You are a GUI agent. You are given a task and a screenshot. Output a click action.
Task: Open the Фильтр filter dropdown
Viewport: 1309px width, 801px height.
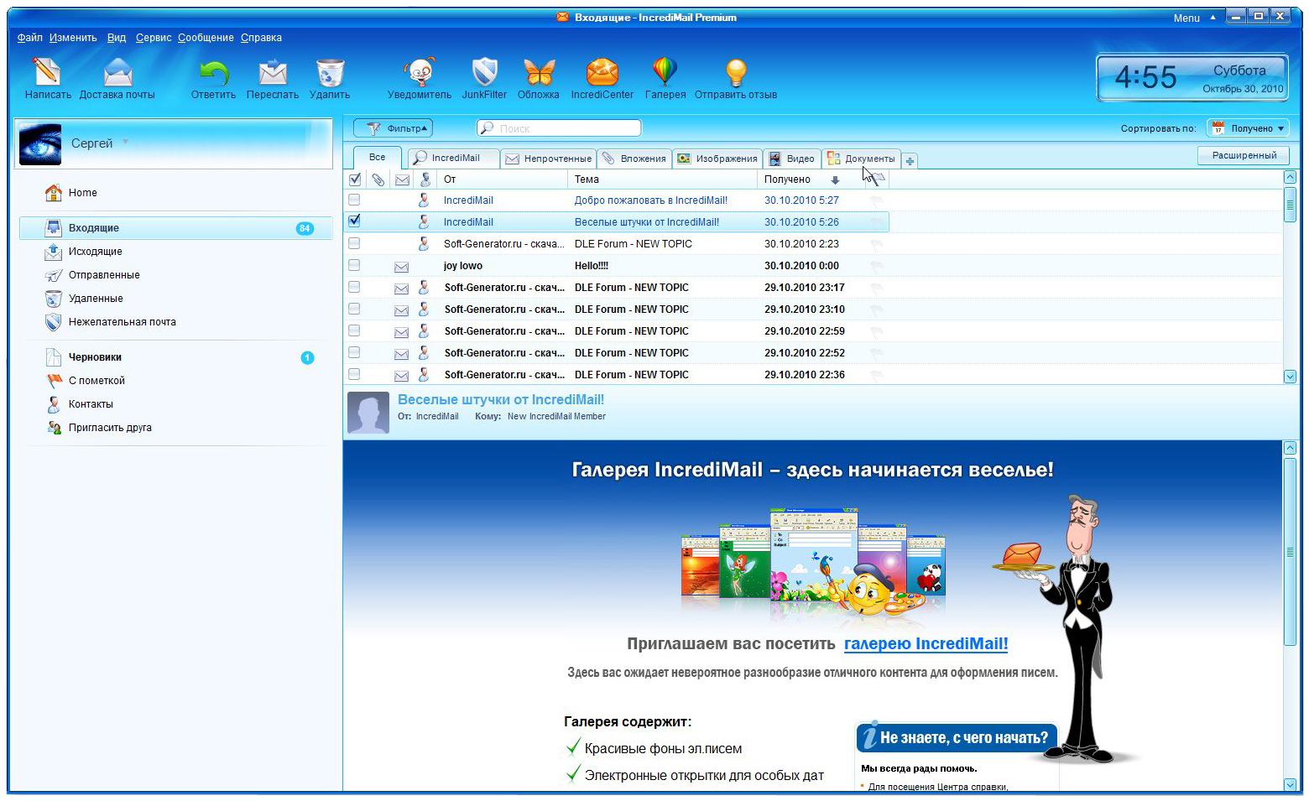pyautogui.click(x=393, y=128)
